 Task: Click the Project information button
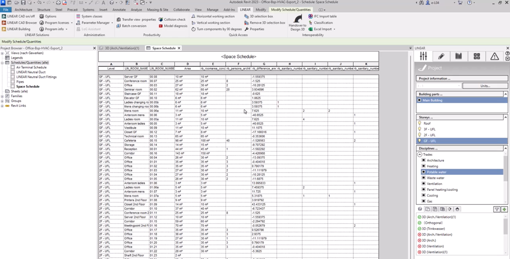[462, 78]
